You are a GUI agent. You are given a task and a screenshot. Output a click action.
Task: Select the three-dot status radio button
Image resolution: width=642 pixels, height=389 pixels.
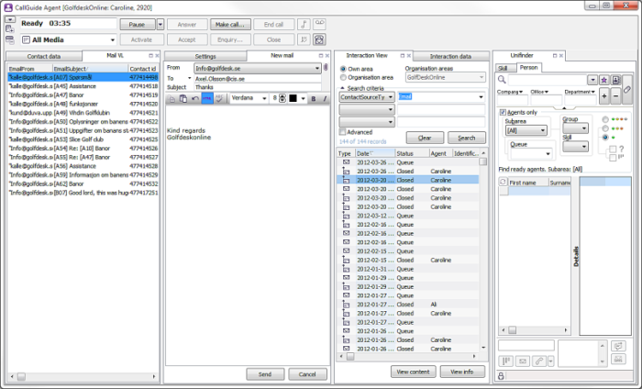point(605,128)
